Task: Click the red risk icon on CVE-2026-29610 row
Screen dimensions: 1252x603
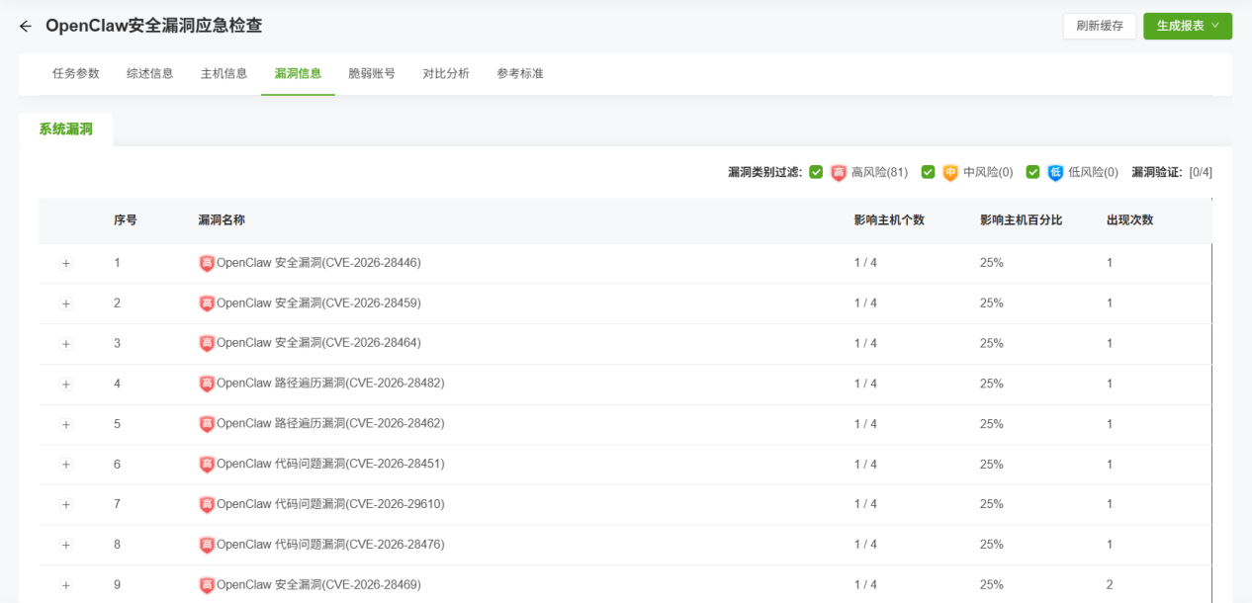Action: coord(207,504)
